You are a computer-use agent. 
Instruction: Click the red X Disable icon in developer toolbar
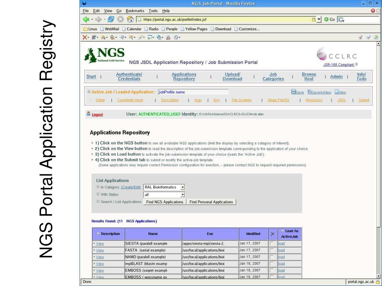pos(84,37)
